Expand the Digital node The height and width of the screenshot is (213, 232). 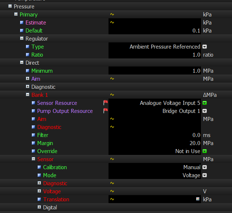(39, 207)
